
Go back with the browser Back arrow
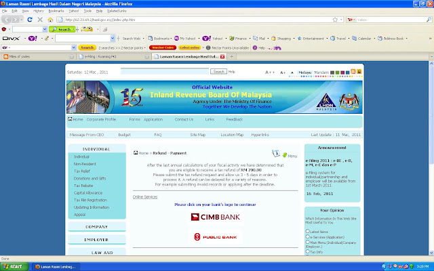[7, 20]
